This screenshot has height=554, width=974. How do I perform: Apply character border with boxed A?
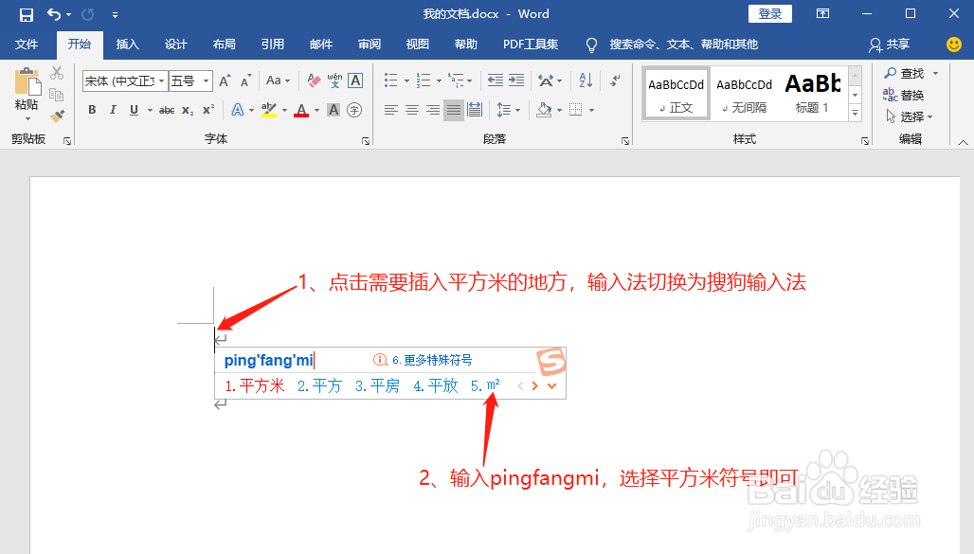355,80
